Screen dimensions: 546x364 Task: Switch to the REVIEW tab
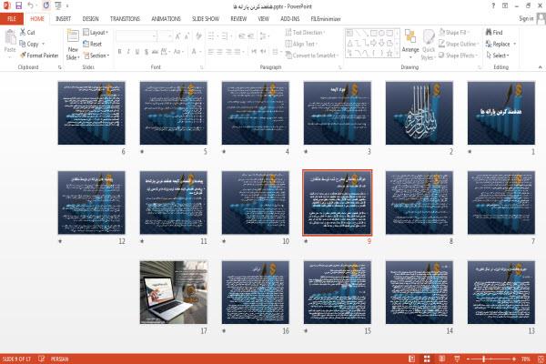pyautogui.click(x=238, y=19)
